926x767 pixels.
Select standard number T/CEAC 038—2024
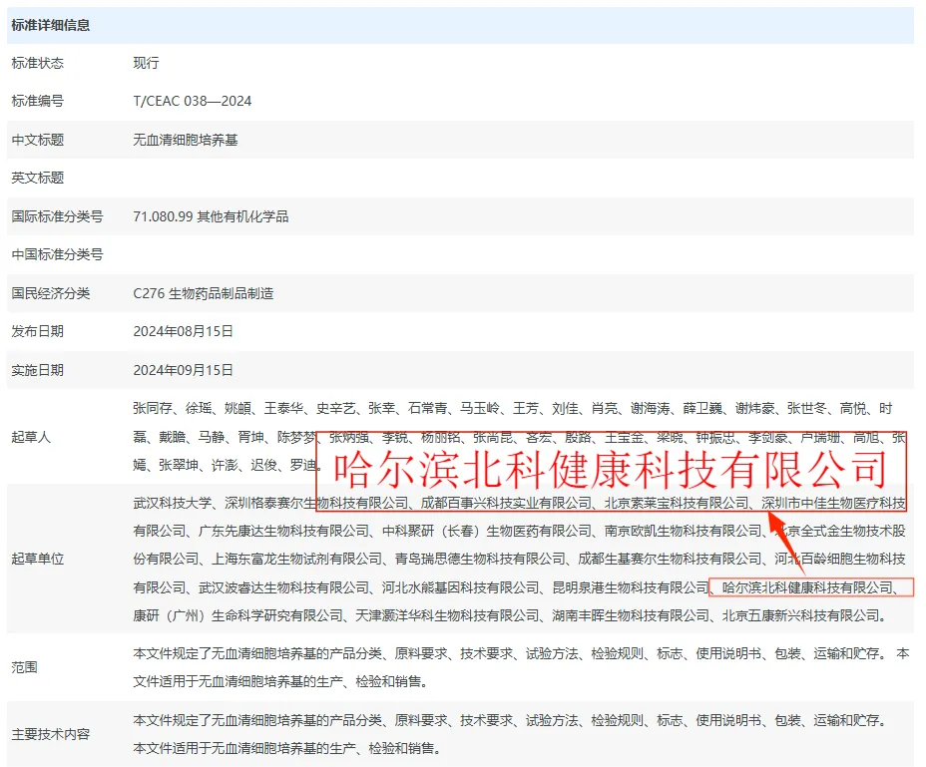pyautogui.click(x=193, y=101)
